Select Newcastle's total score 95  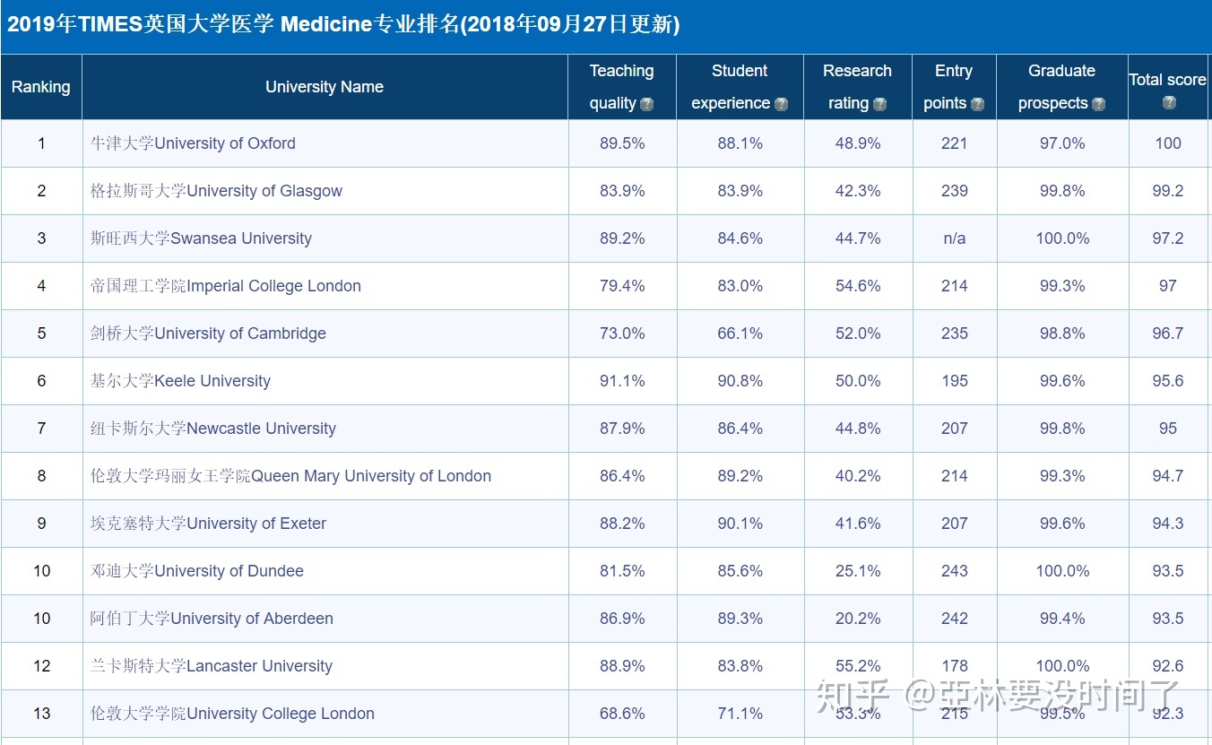(x=1168, y=429)
